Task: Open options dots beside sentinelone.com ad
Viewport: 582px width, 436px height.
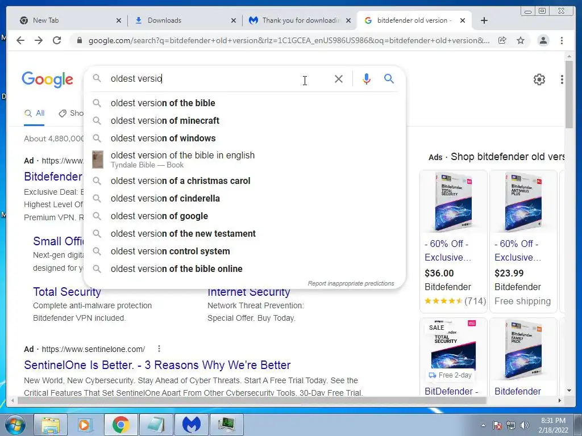Action: (x=159, y=349)
